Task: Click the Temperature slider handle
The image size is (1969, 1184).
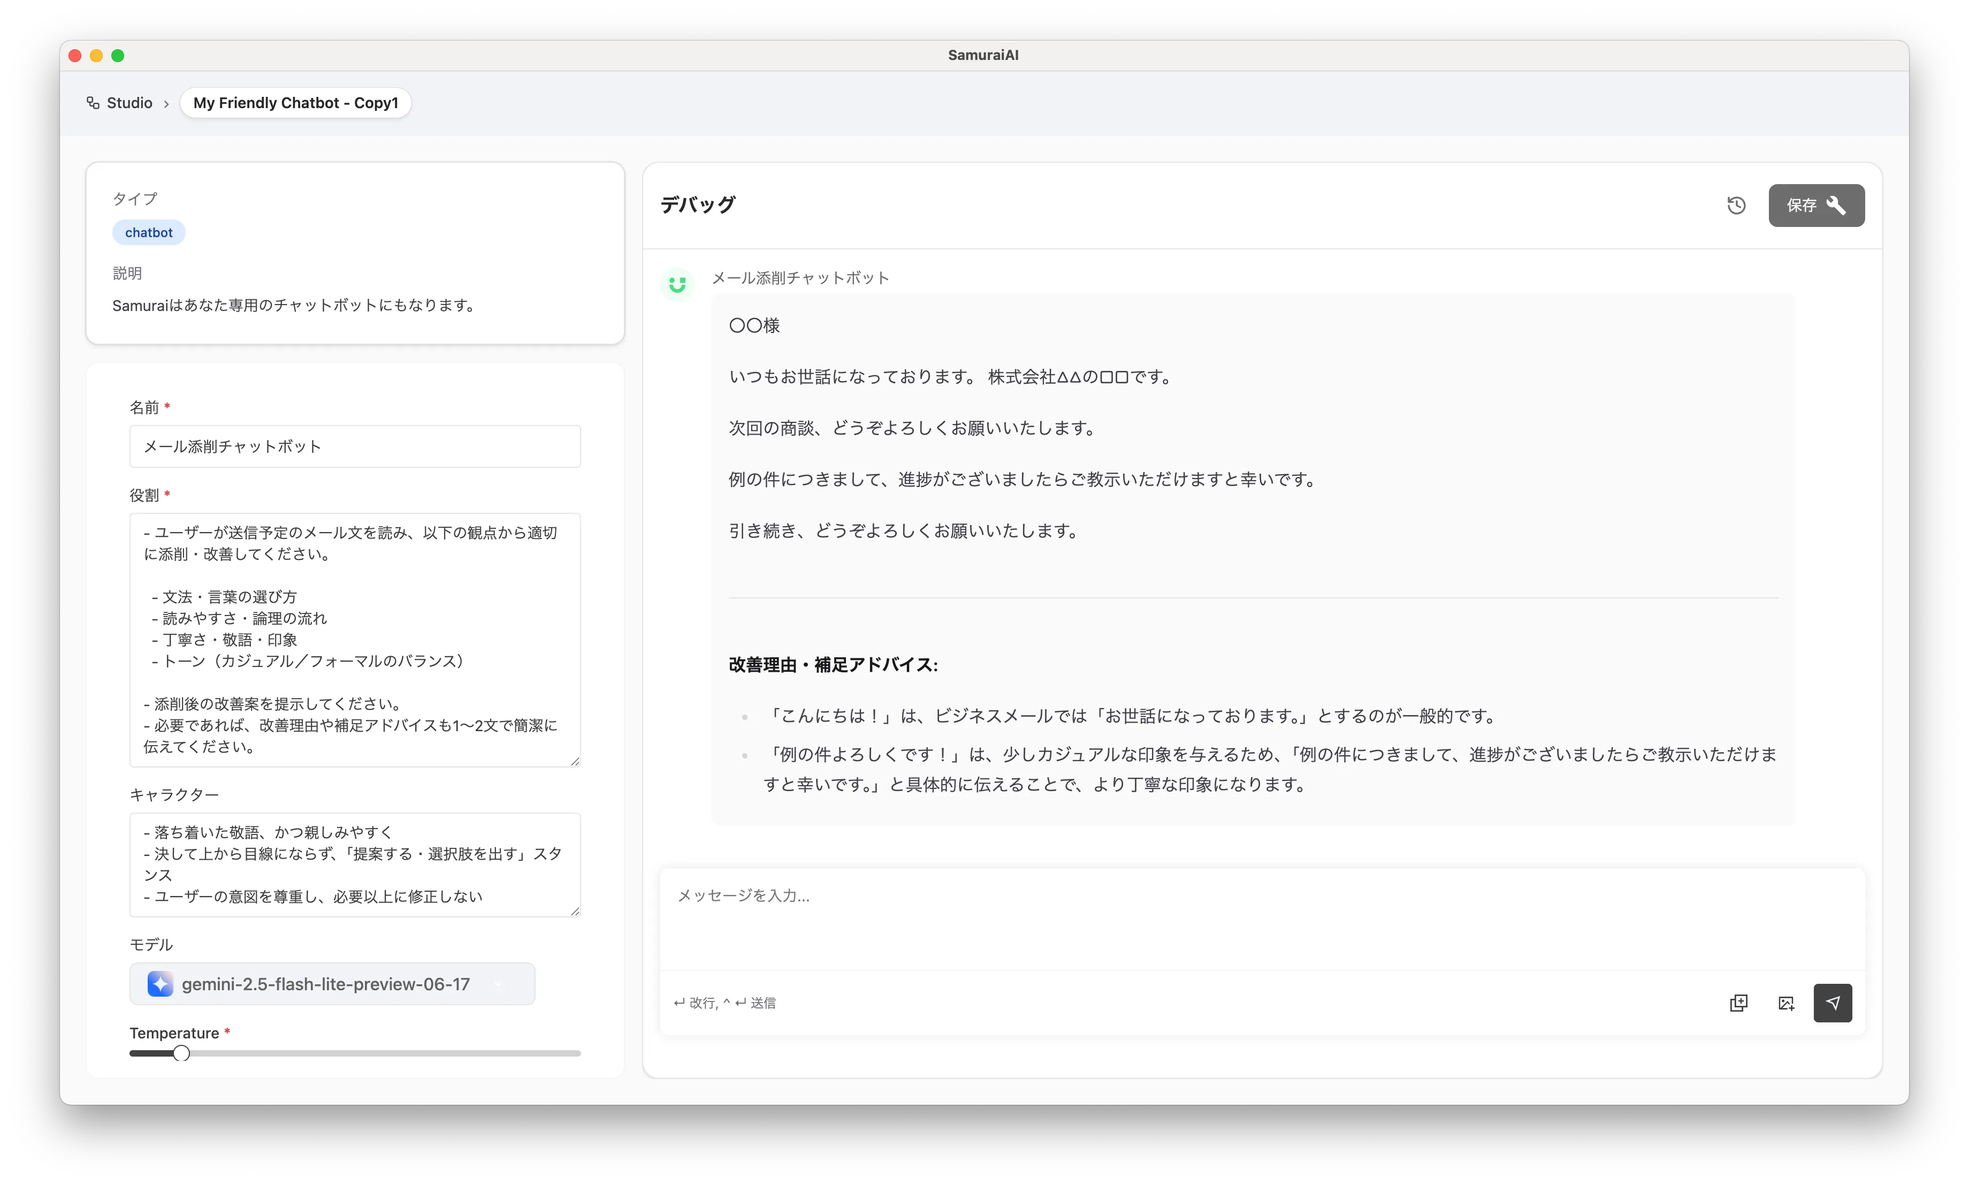Action: tap(182, 1053)
